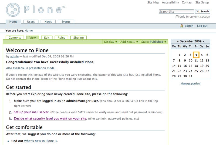This screenshot has height=145, width=216.
Task: Click Manage portlets link
Action: (x=191, y=84)
